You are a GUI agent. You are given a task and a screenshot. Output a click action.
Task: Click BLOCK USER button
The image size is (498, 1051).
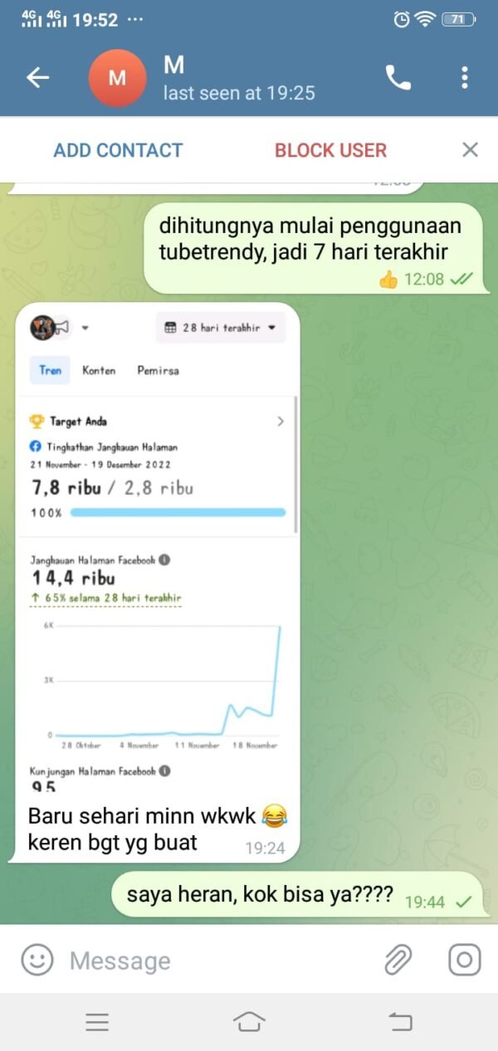tap(330, 150)
